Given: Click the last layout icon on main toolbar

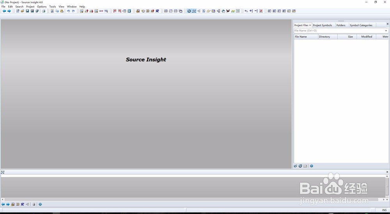Looking at the screenshot, I should tap(294, 11).
